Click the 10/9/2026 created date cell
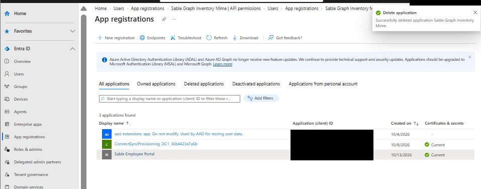This screenshot has width=481, height=189. (400, 144)
